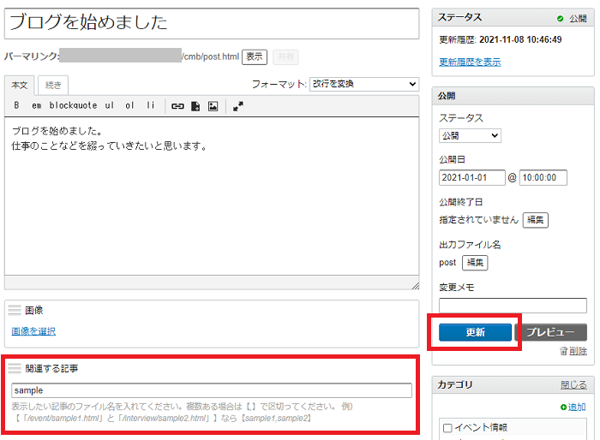Click the 共有 button beside the permalink
The image size is (600, 440).
[x=285, y=57]
